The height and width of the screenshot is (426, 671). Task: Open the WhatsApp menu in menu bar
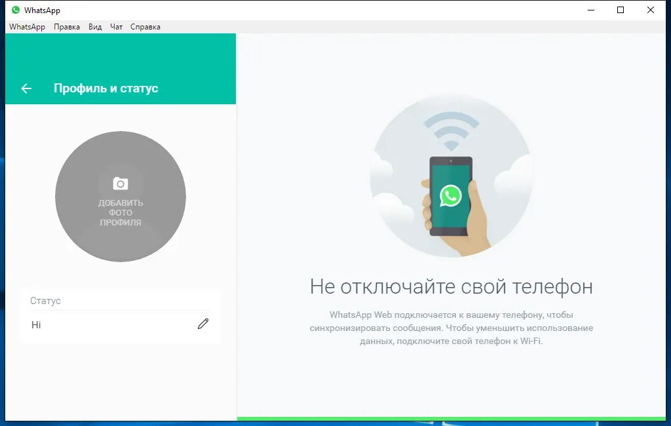[x=27, y=27]
